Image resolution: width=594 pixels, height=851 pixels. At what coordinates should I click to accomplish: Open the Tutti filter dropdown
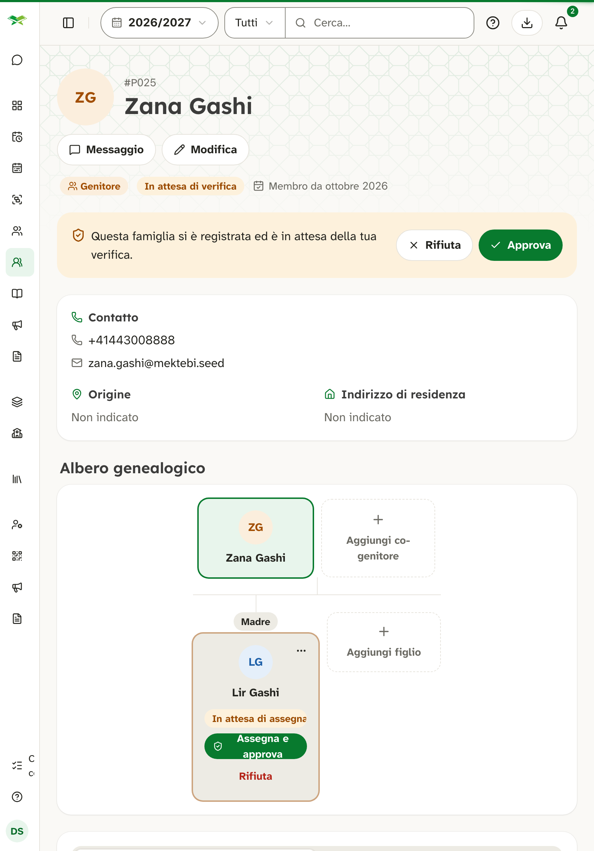pos(254,22)
